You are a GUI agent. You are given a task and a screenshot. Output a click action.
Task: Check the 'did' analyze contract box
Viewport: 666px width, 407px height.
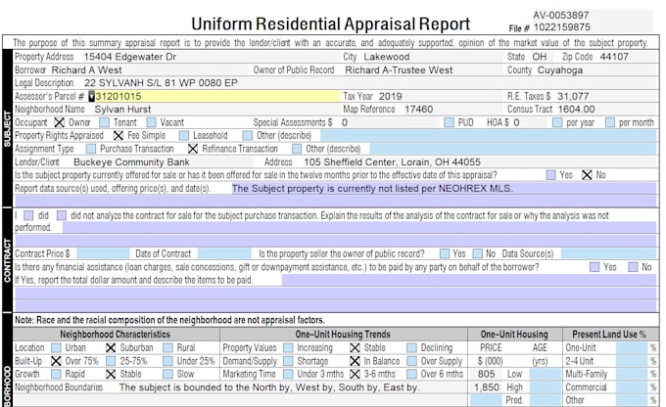click(28, 215)
